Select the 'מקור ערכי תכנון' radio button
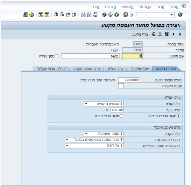191x186 pixels. point(121,116)
